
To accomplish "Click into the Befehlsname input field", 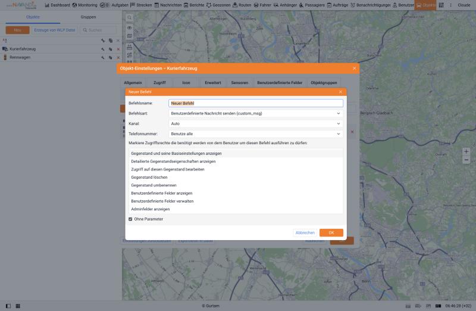I will pyautogui.click(x=256, y=103).
